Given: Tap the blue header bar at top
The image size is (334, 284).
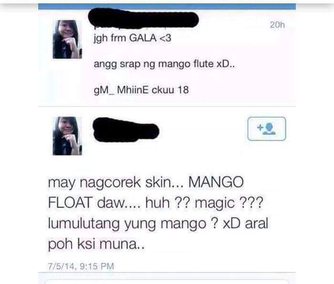Looking at the screenshot, I should [x=167, y=6].
